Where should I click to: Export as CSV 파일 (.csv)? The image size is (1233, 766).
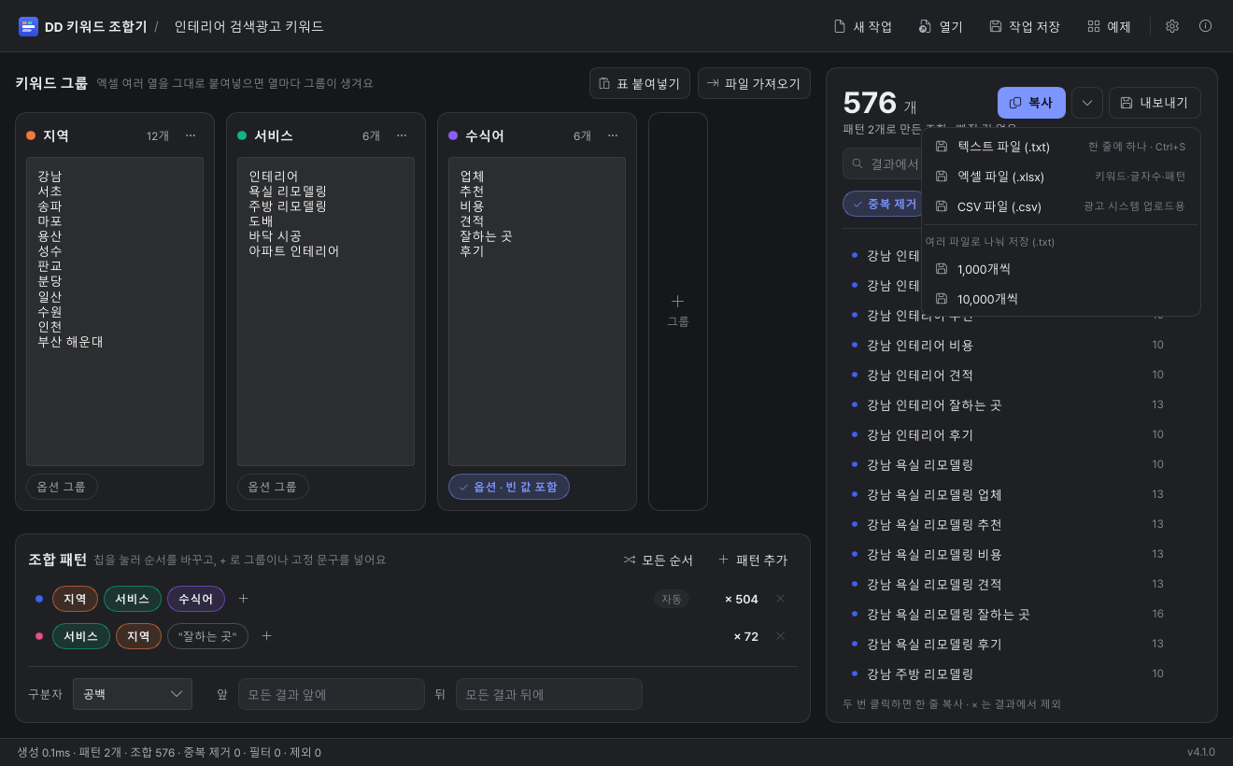1061,206
